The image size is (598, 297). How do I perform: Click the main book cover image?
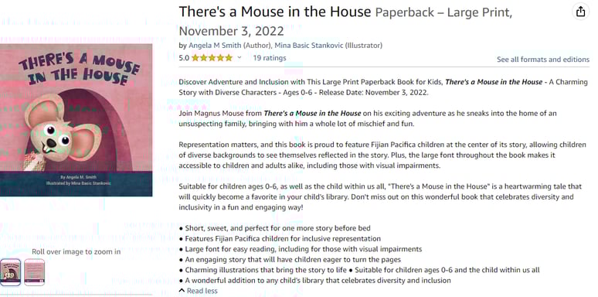pos(76,120)
